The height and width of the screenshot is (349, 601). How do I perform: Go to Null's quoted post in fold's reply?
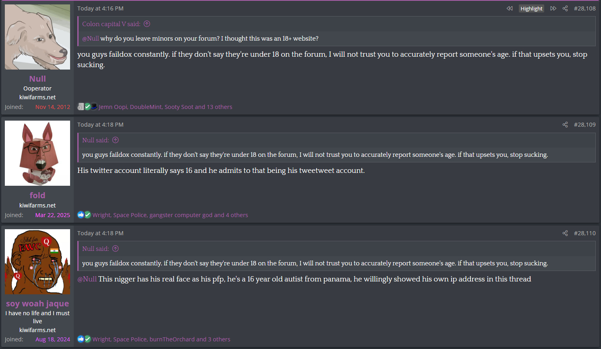[116, 140]
